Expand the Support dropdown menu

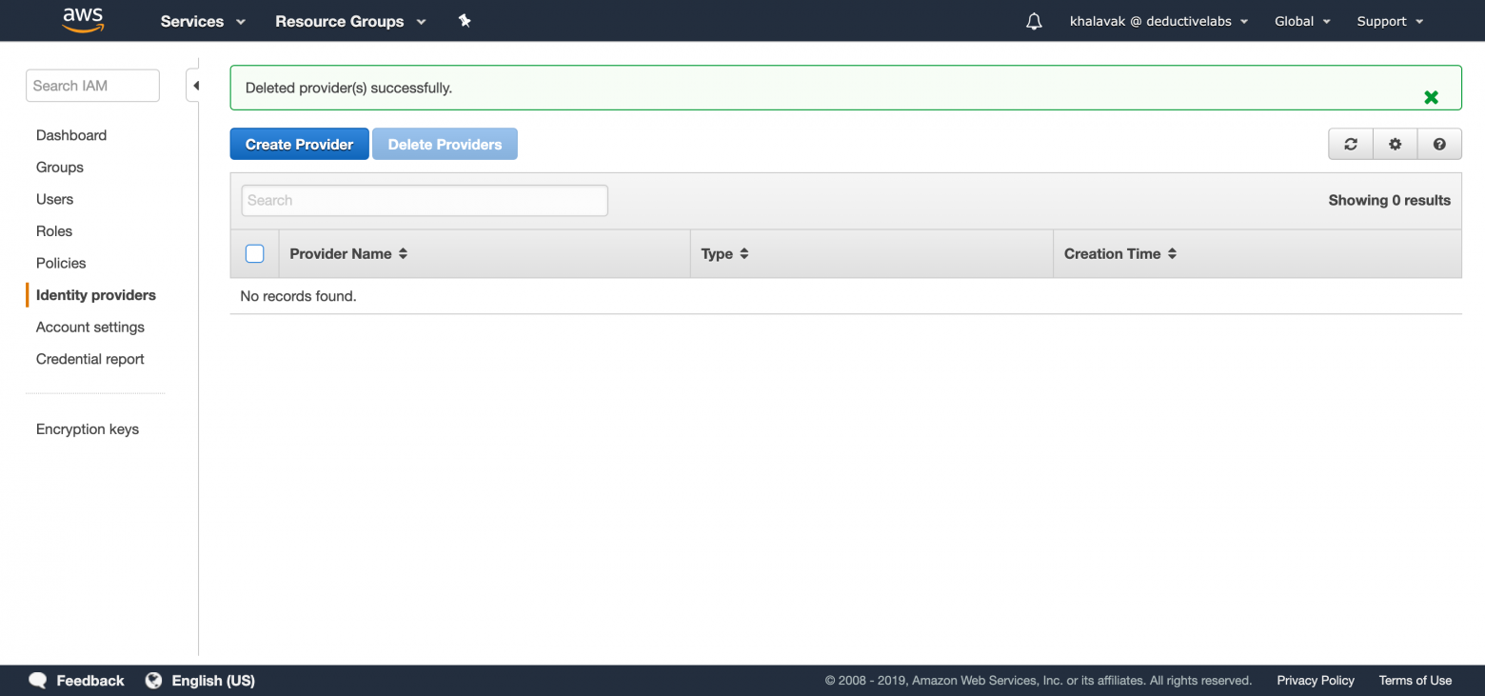pyautogui.click(x=1389, y=21)
